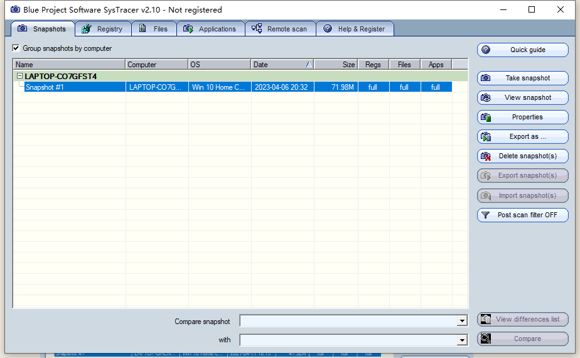The image size is (580, 358).
Task: Click the Export as camera icon
Action: coord(486,137)
